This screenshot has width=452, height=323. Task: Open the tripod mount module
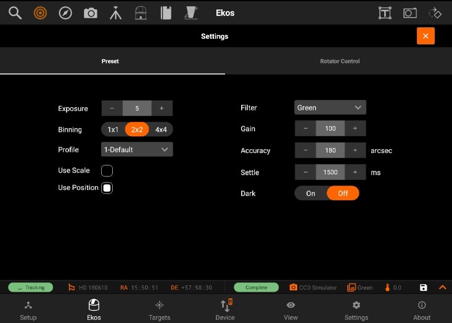pyautogui.click(x=115, y=13)
